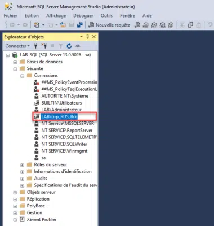Open the Activity Monitor pulse icon
Viewport: 214px width, 226px height.
pos(78,46)
